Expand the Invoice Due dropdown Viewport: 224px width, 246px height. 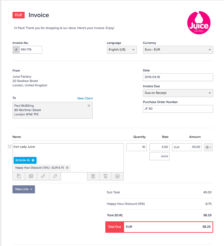click(178, 93)
